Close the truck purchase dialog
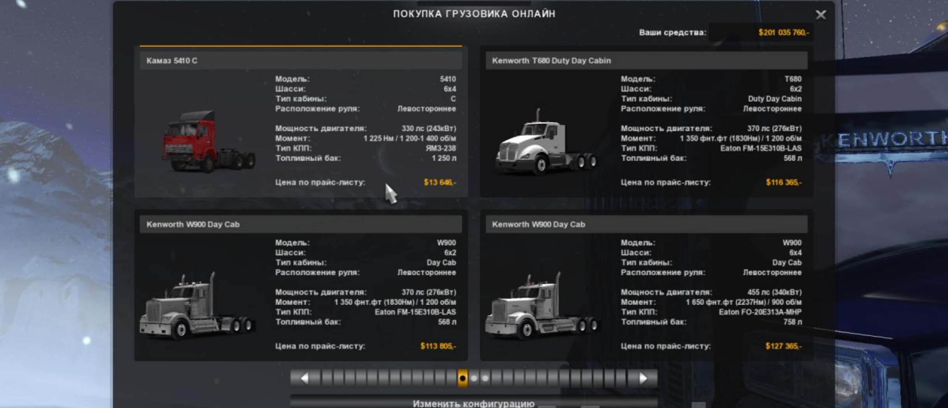 click(x=821, y=15)
